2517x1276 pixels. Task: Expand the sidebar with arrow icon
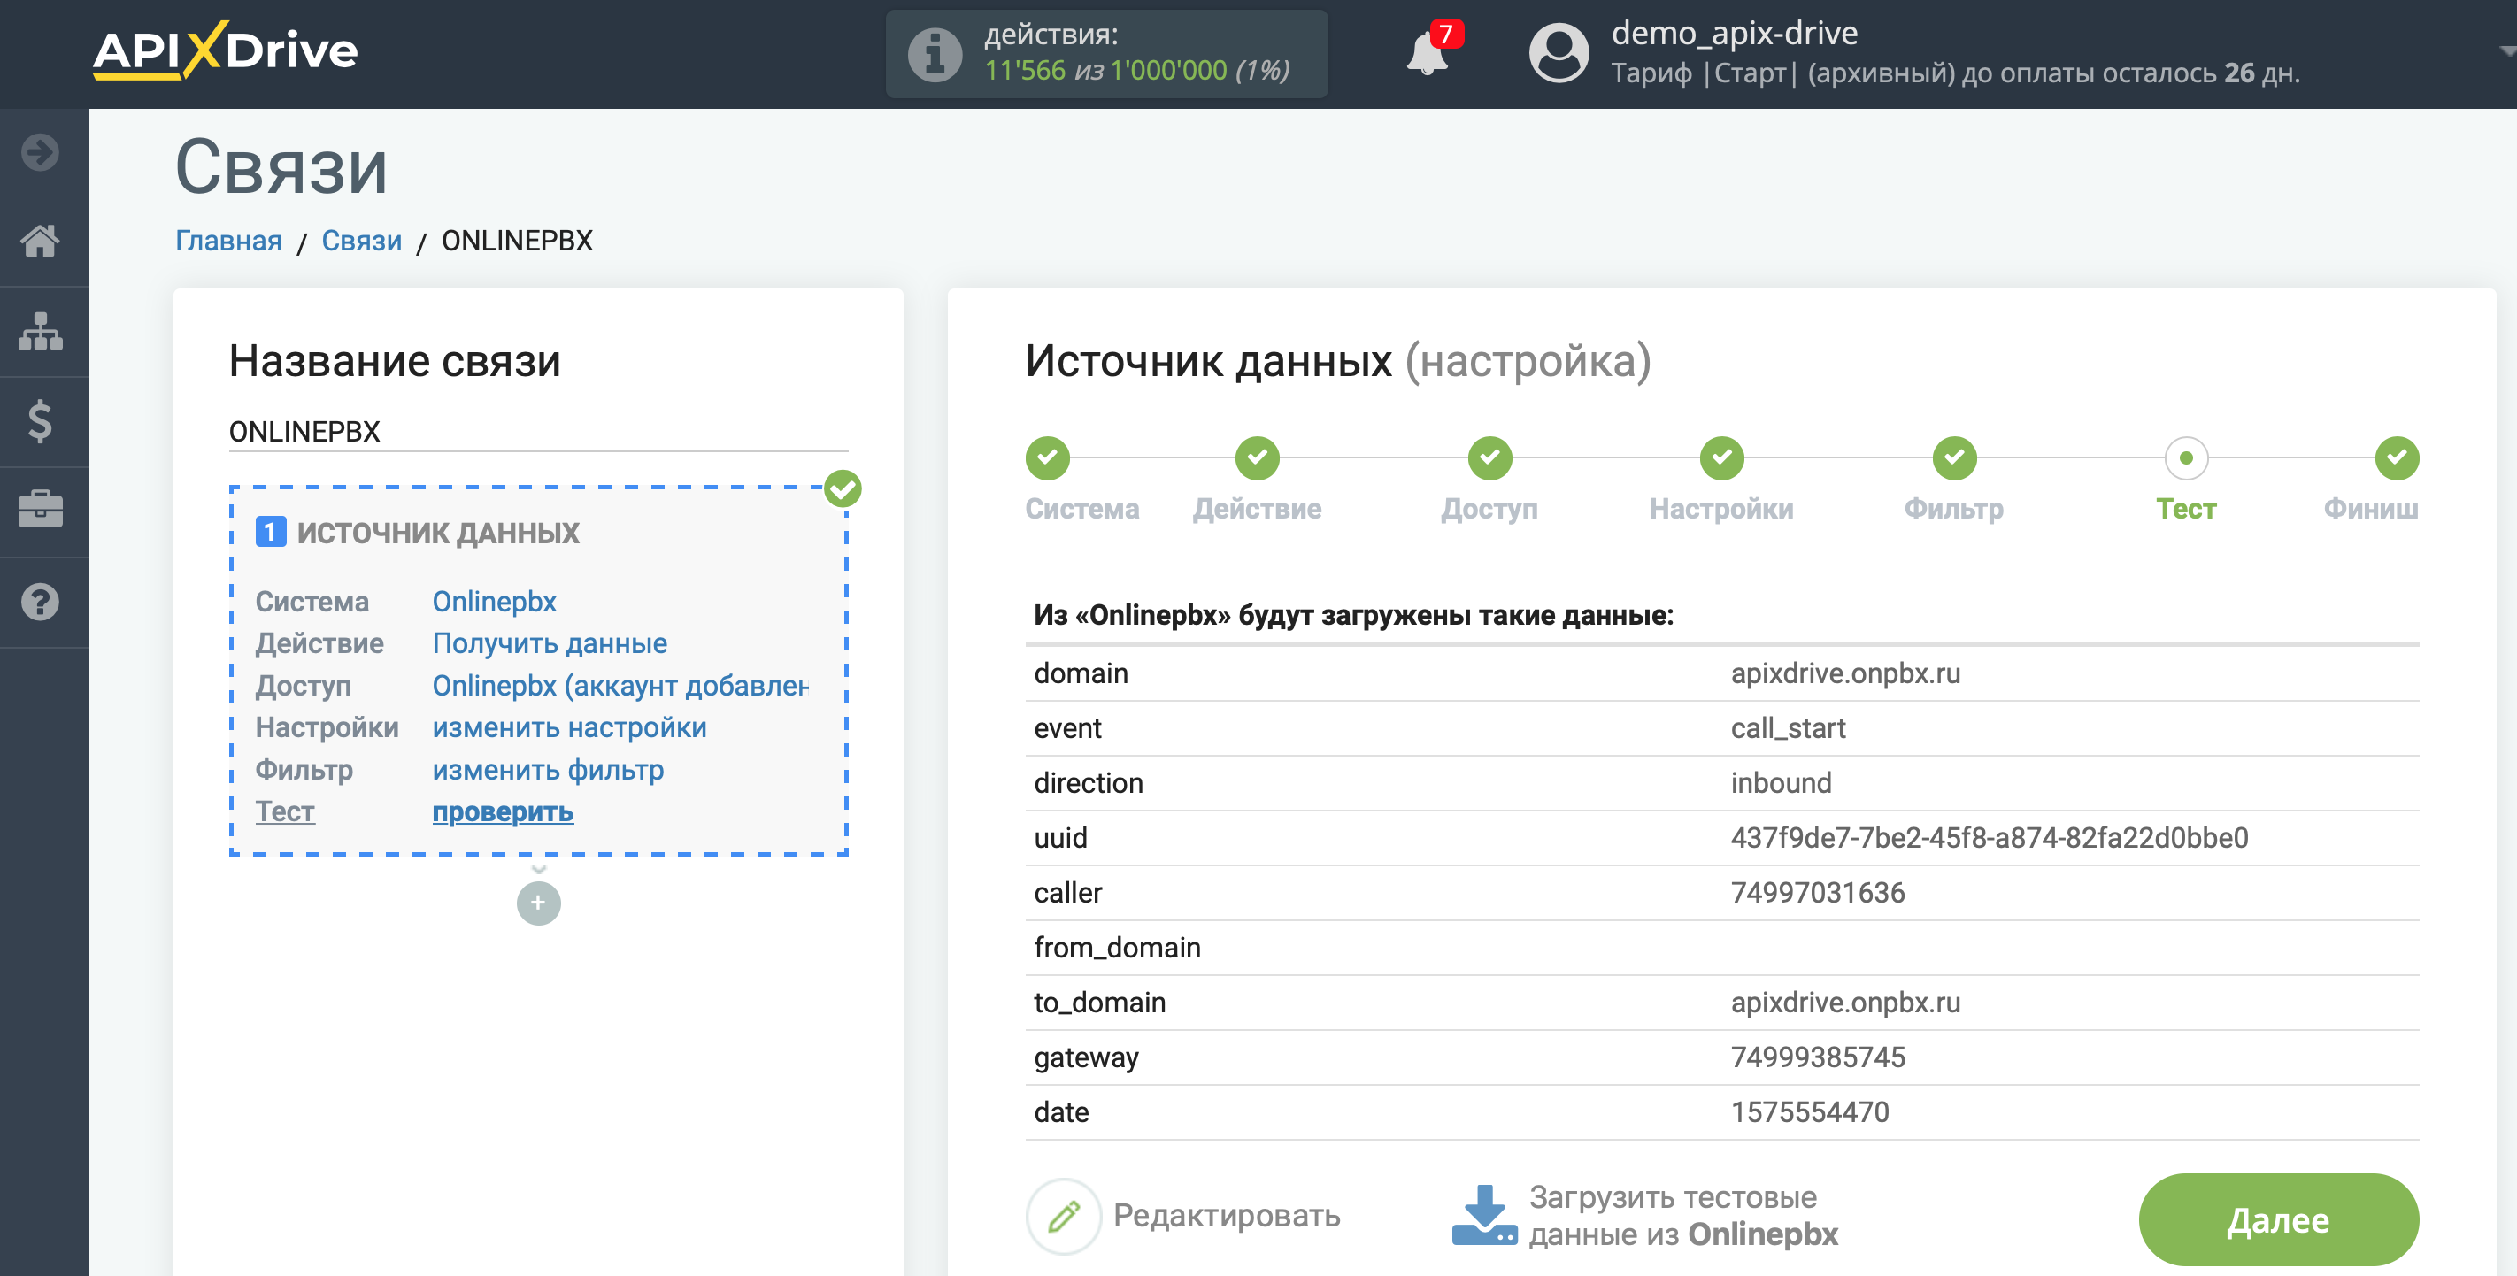click(x=40, y=152)
